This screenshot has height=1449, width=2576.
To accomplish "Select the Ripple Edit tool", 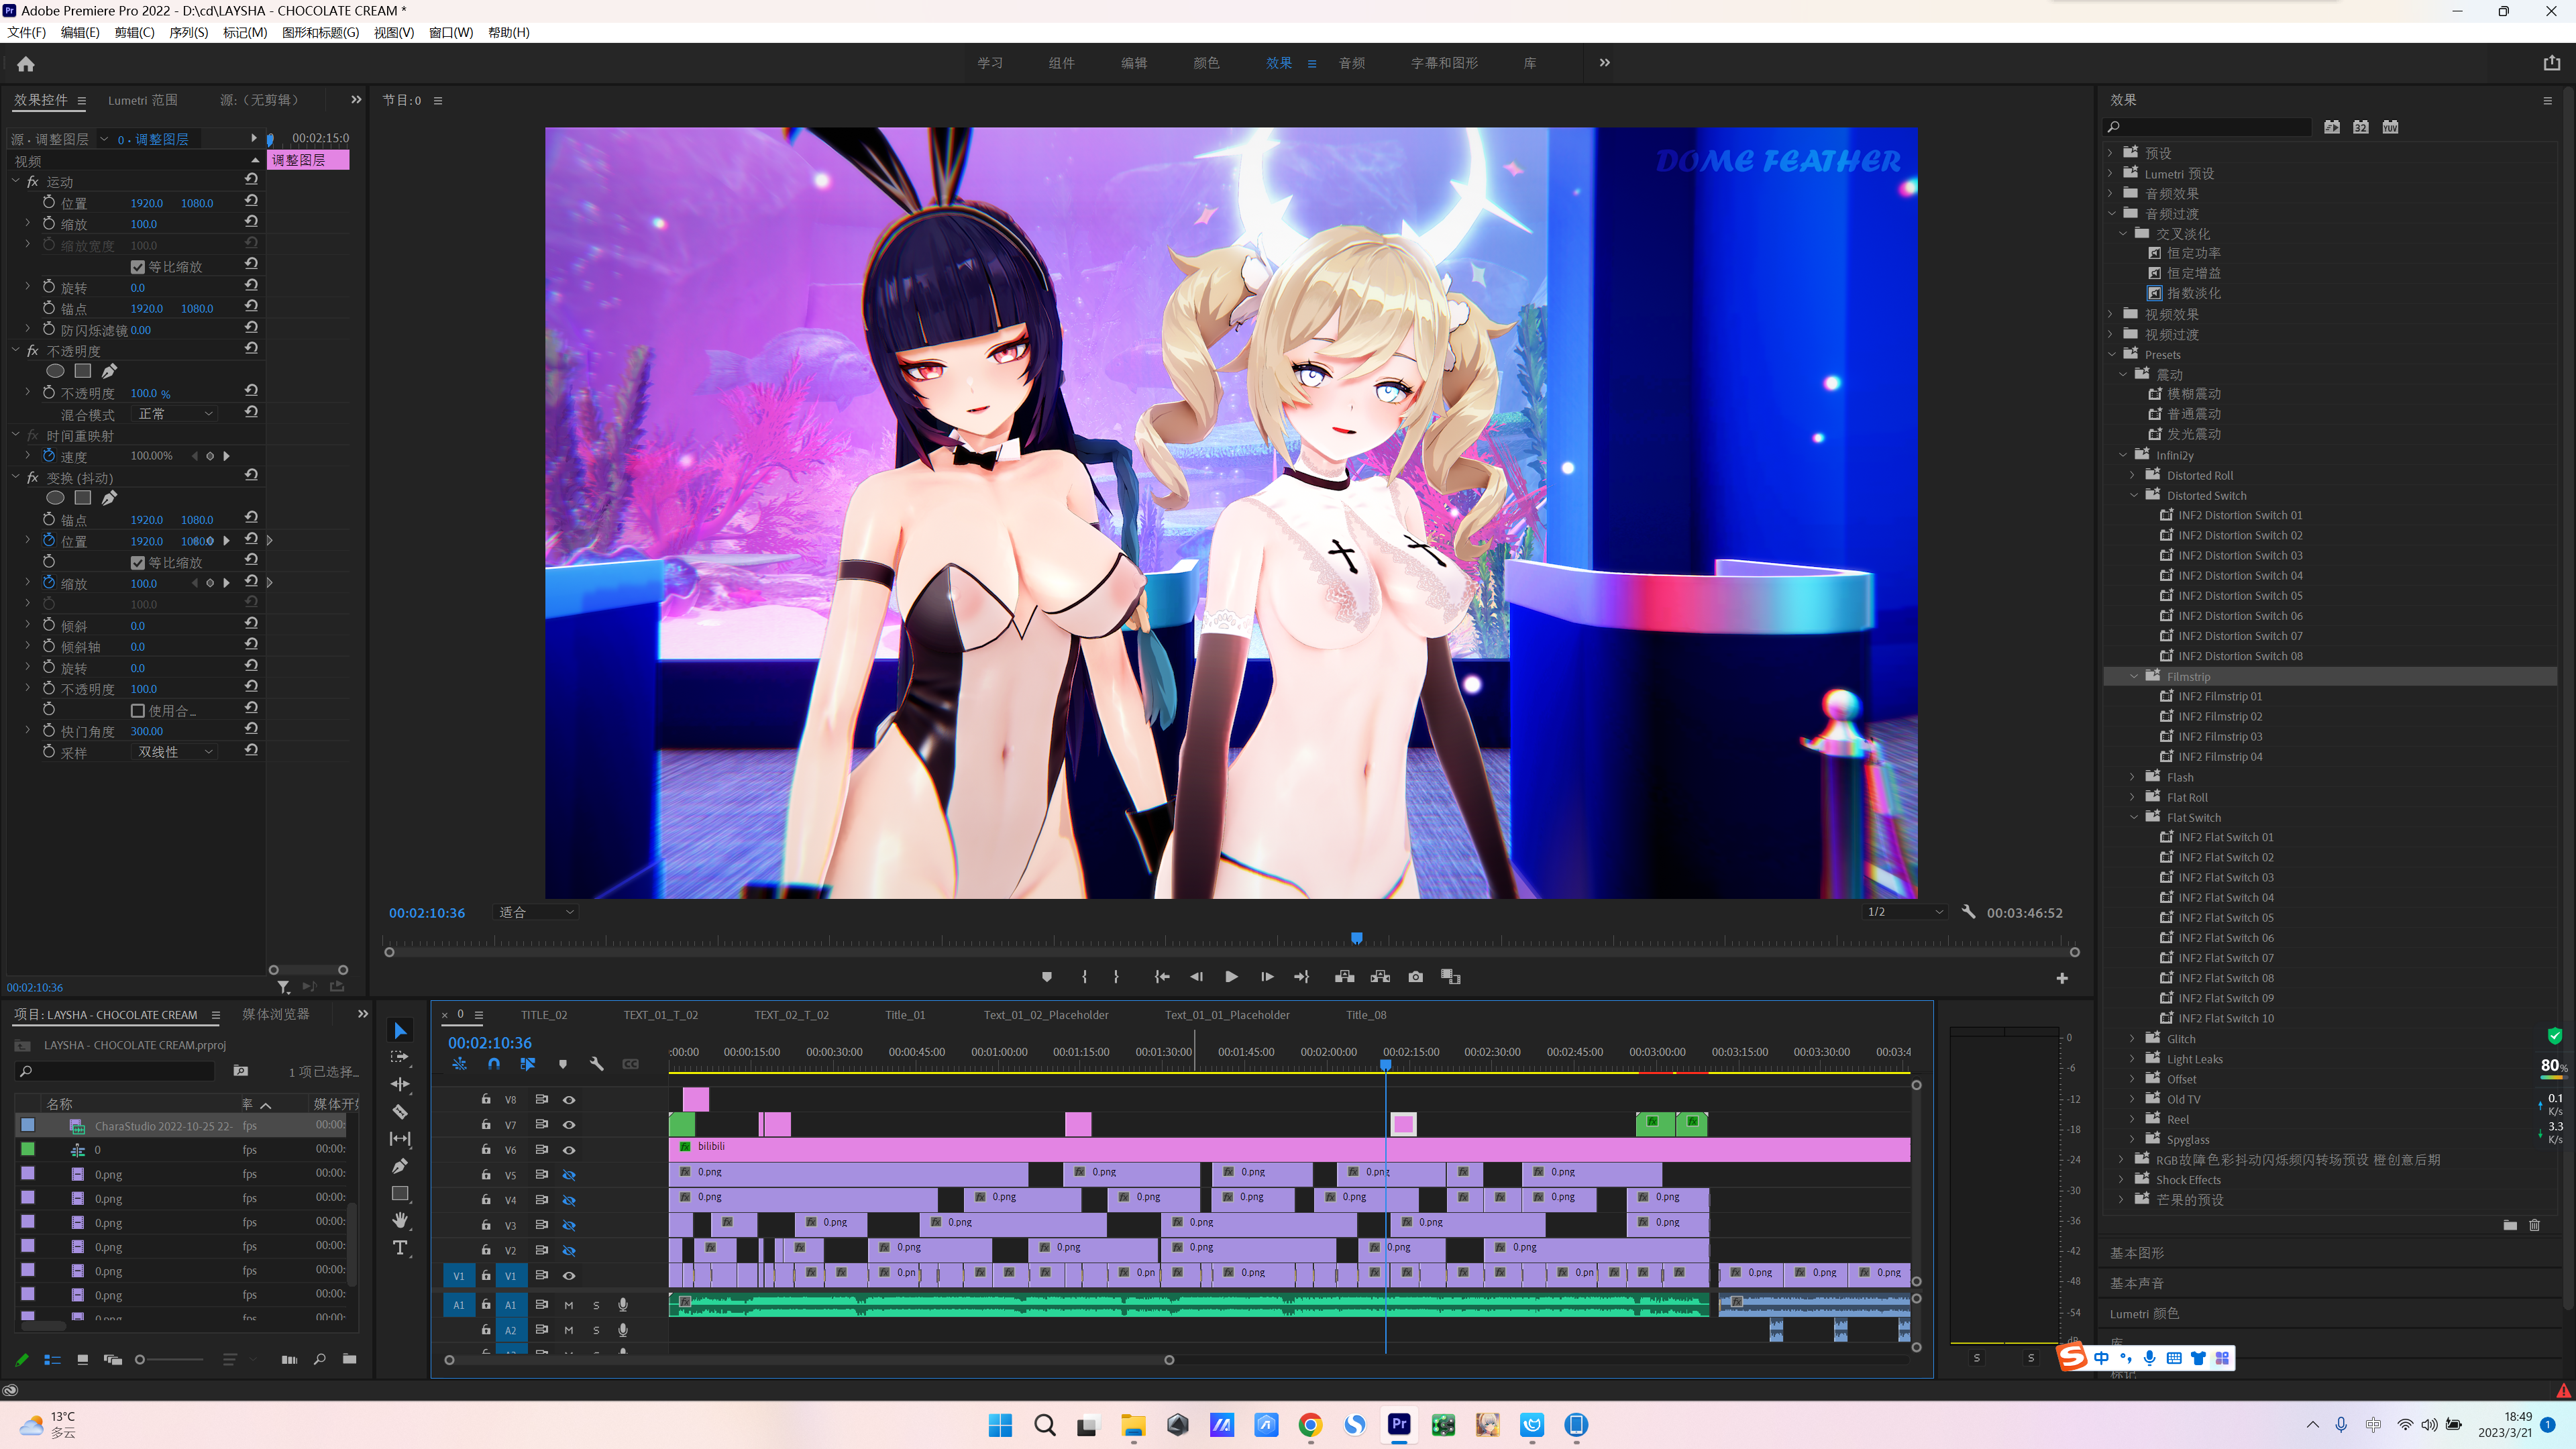I will [x=400, y=1084].
